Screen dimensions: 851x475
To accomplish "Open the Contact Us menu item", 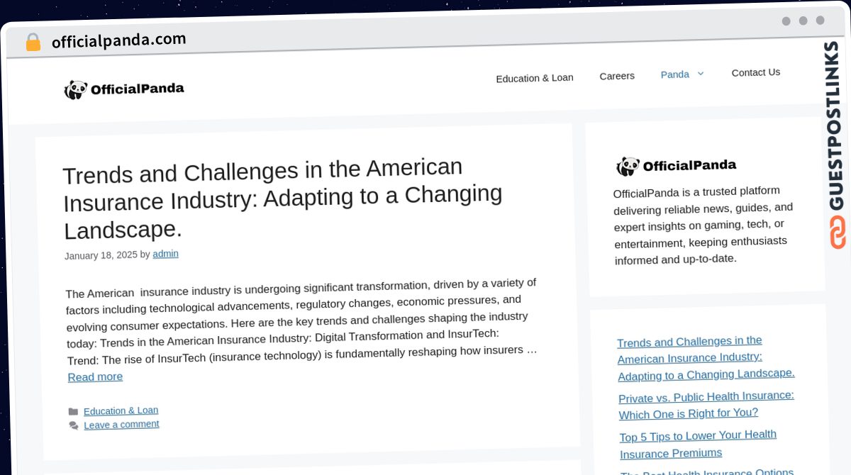I will point(756,72).
